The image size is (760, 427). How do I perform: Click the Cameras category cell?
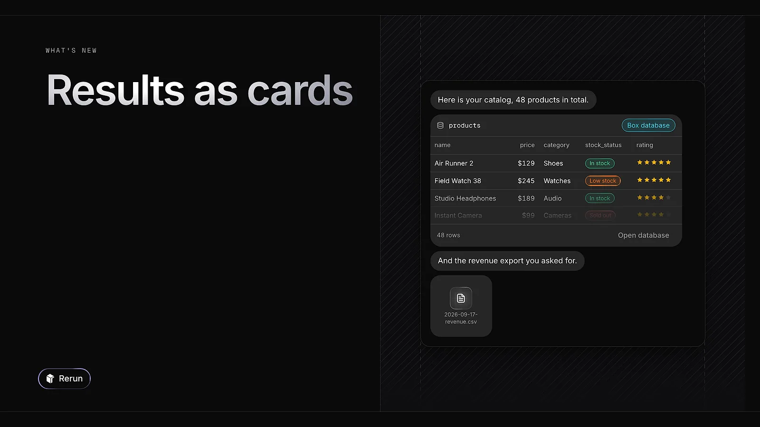point(558,215)
